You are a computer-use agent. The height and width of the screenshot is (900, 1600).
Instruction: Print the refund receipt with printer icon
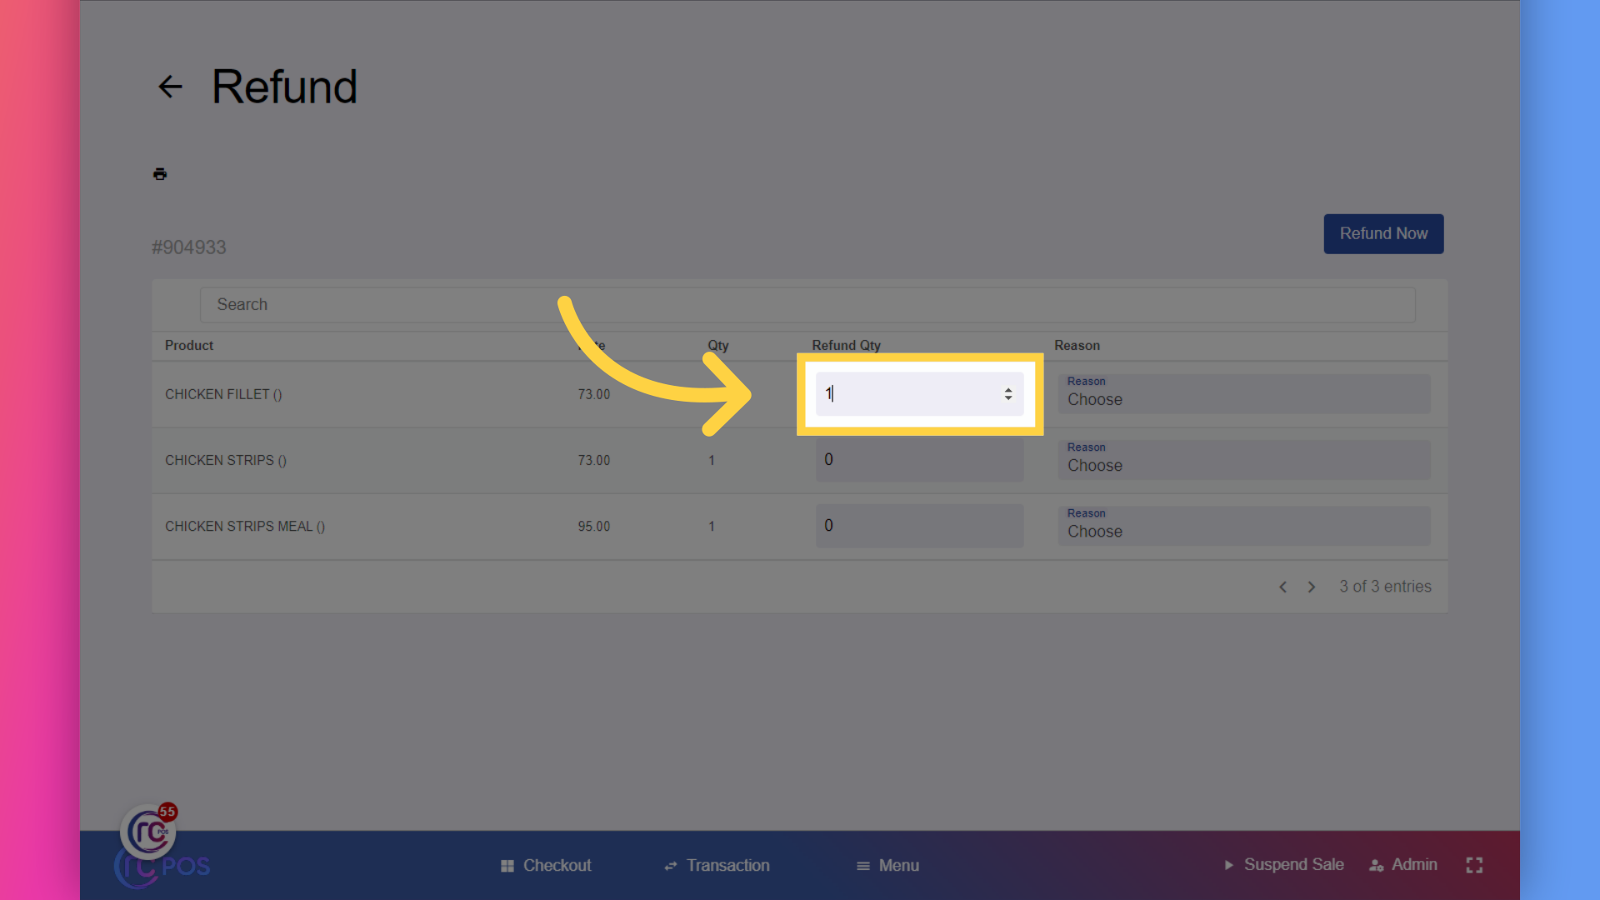160,174
